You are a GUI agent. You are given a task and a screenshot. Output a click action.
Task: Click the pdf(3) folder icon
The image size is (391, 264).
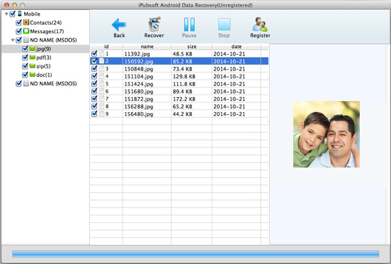(32, 57)
